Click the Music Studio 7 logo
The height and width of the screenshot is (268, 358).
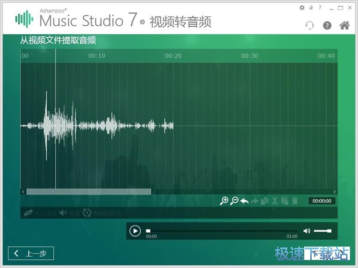pyautogui.click(x=24, y=19)
